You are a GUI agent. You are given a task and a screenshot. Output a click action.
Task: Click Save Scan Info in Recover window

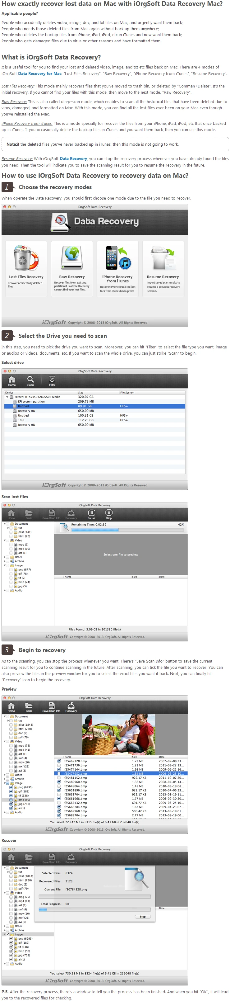(x=51, y=858)
